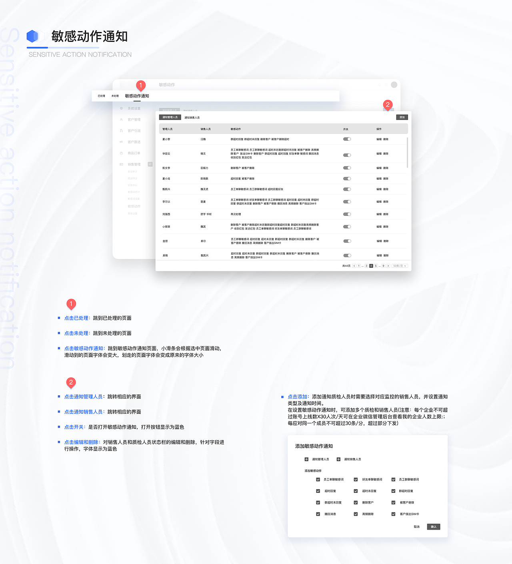The width and height of the screenshot is (512, 564).
Task: Open 系统设置 via the gear icon in sidebar
Action: click(x=121, y=108)
